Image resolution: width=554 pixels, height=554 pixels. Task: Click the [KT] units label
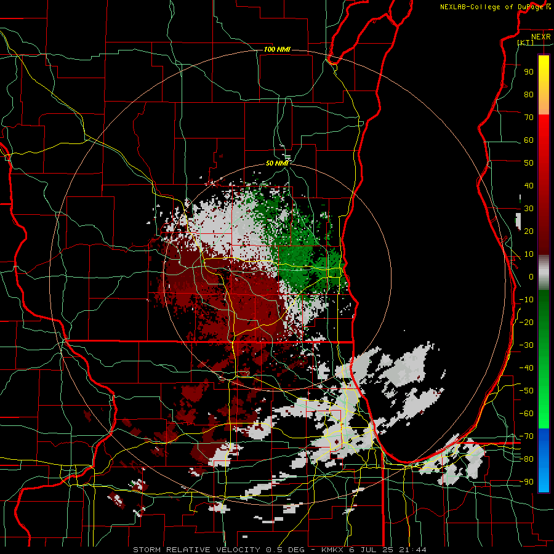(x=526, y=42)
